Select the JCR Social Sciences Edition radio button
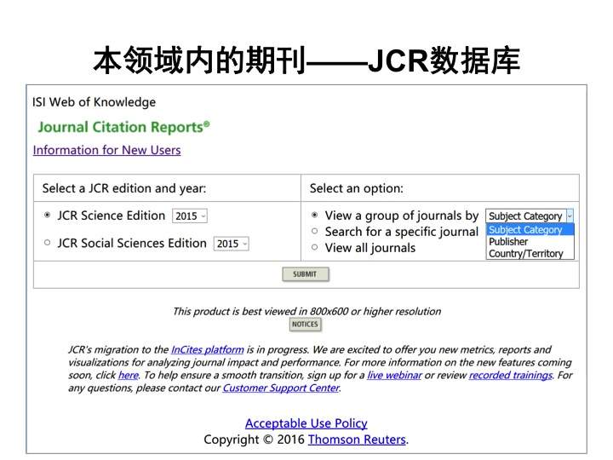This screenshot has width=613, height=460. (x=48, y=243)
